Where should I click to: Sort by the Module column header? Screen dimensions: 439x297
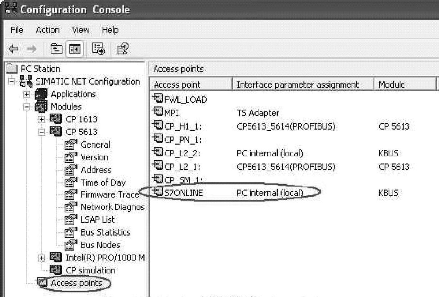coord(405,85)
